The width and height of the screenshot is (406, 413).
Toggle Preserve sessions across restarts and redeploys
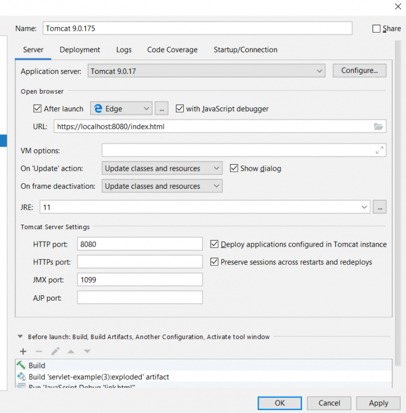coord(214,262)
